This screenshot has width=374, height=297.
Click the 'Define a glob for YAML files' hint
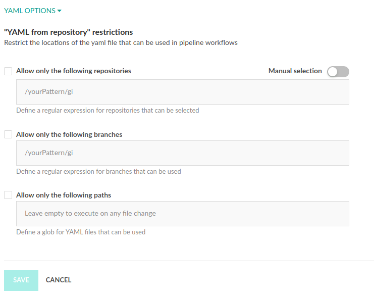click(x=81, y=232)
